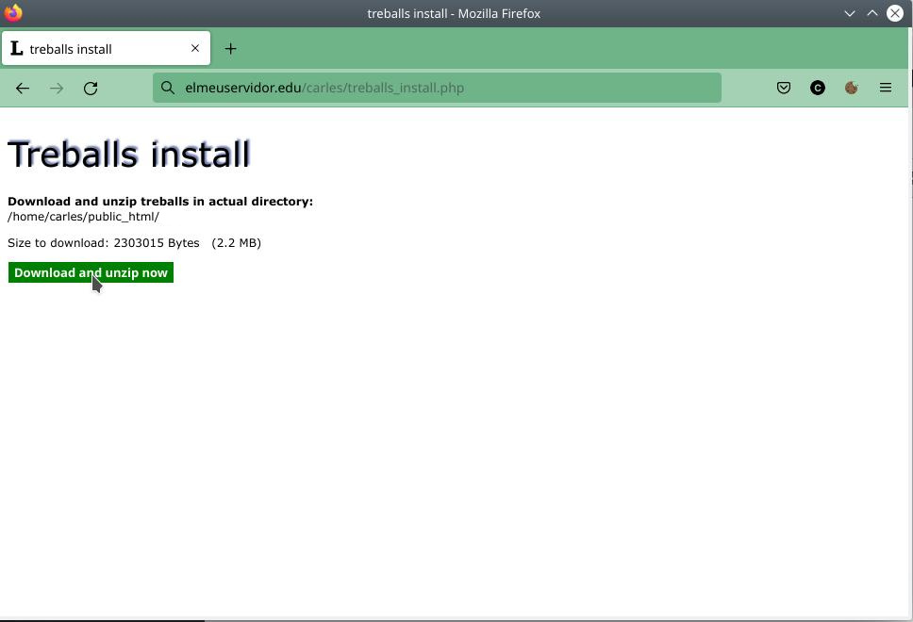Screen dimensions: 913x622
Task: Close the treballs install tab
Action: [195, 48]
